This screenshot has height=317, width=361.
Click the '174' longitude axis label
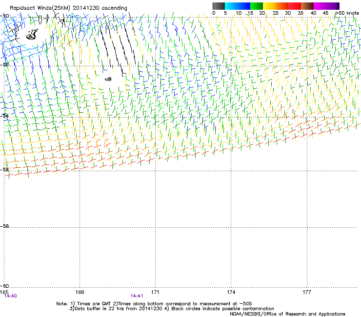(231, 292)
